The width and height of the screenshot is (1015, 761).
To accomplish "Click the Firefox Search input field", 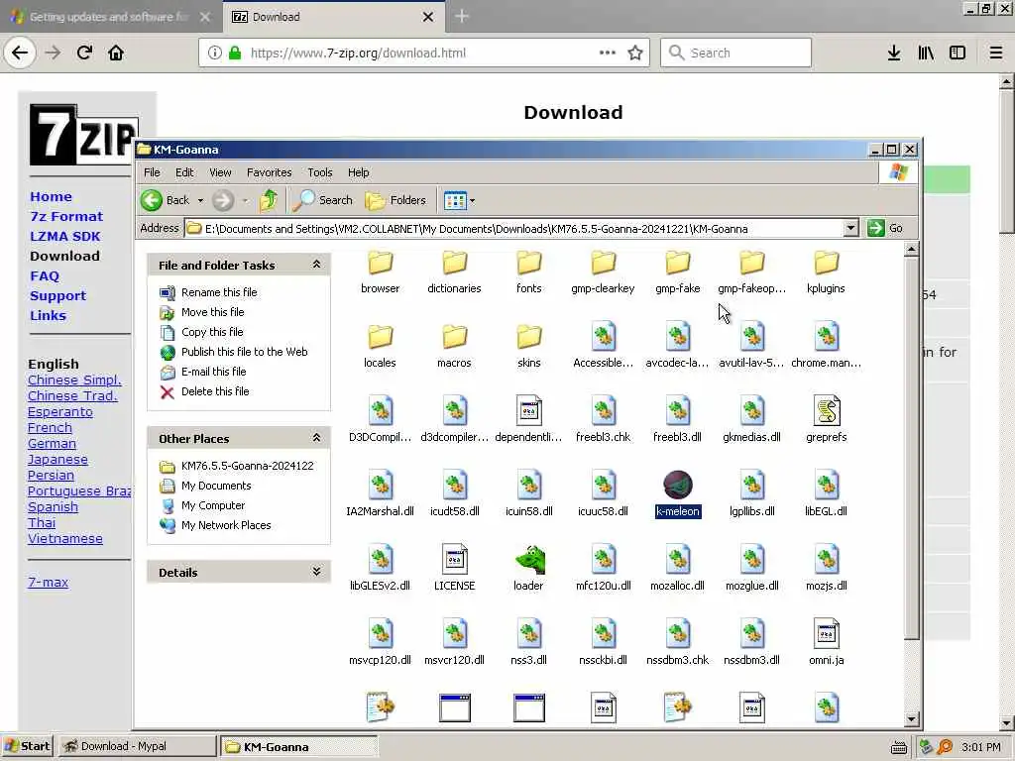I will (736, 54).
